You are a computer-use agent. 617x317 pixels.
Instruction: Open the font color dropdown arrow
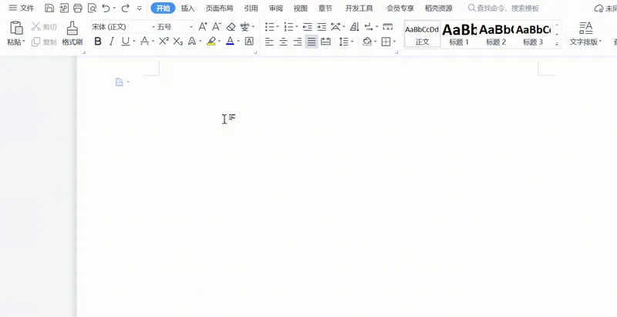(x=238, y=42)
